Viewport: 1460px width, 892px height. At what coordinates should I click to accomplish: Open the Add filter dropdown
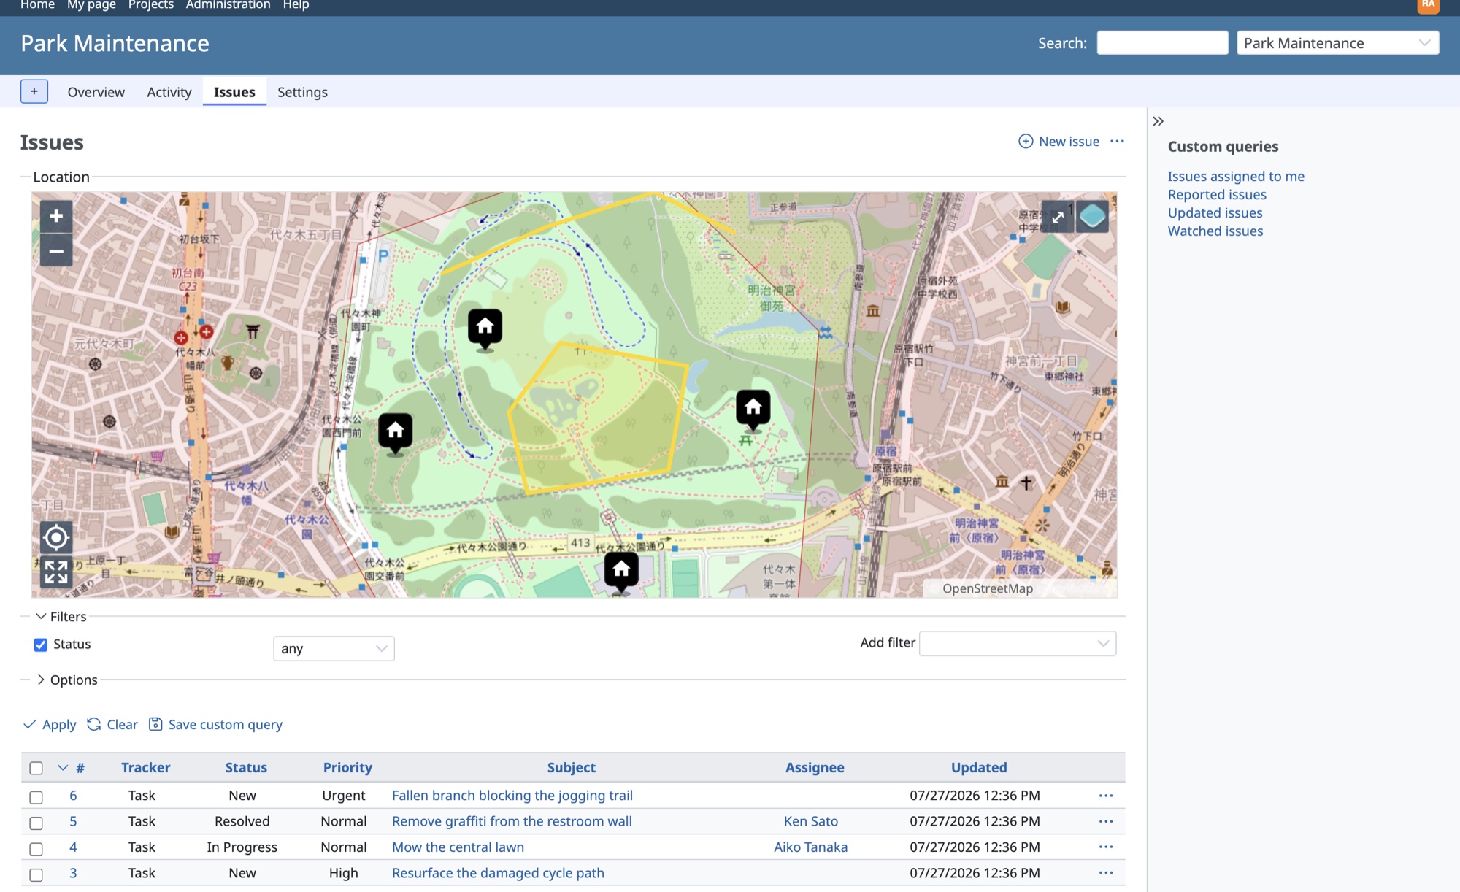tap(1018, 643)
